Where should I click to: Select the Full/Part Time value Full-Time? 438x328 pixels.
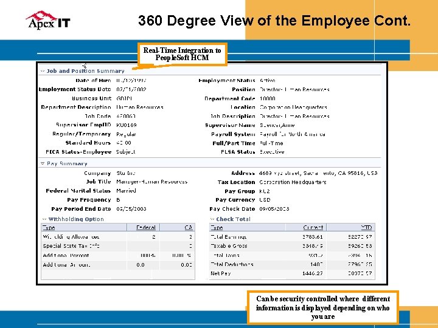[x=271, y=143]
